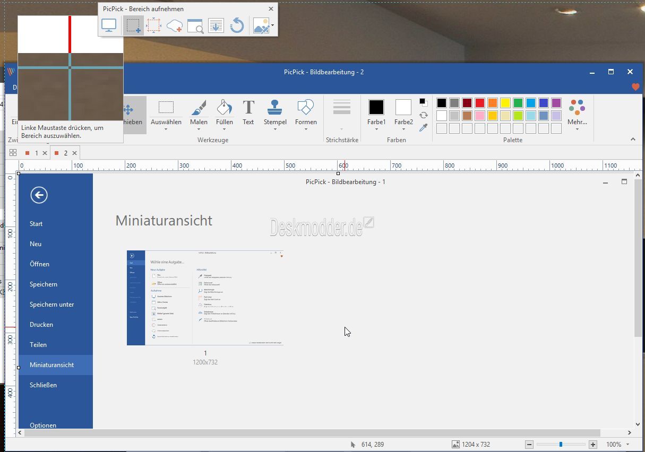The image size is (645, 452).
Task: Pick the yellow palette swatch
Action: click(x=505, y=103)
